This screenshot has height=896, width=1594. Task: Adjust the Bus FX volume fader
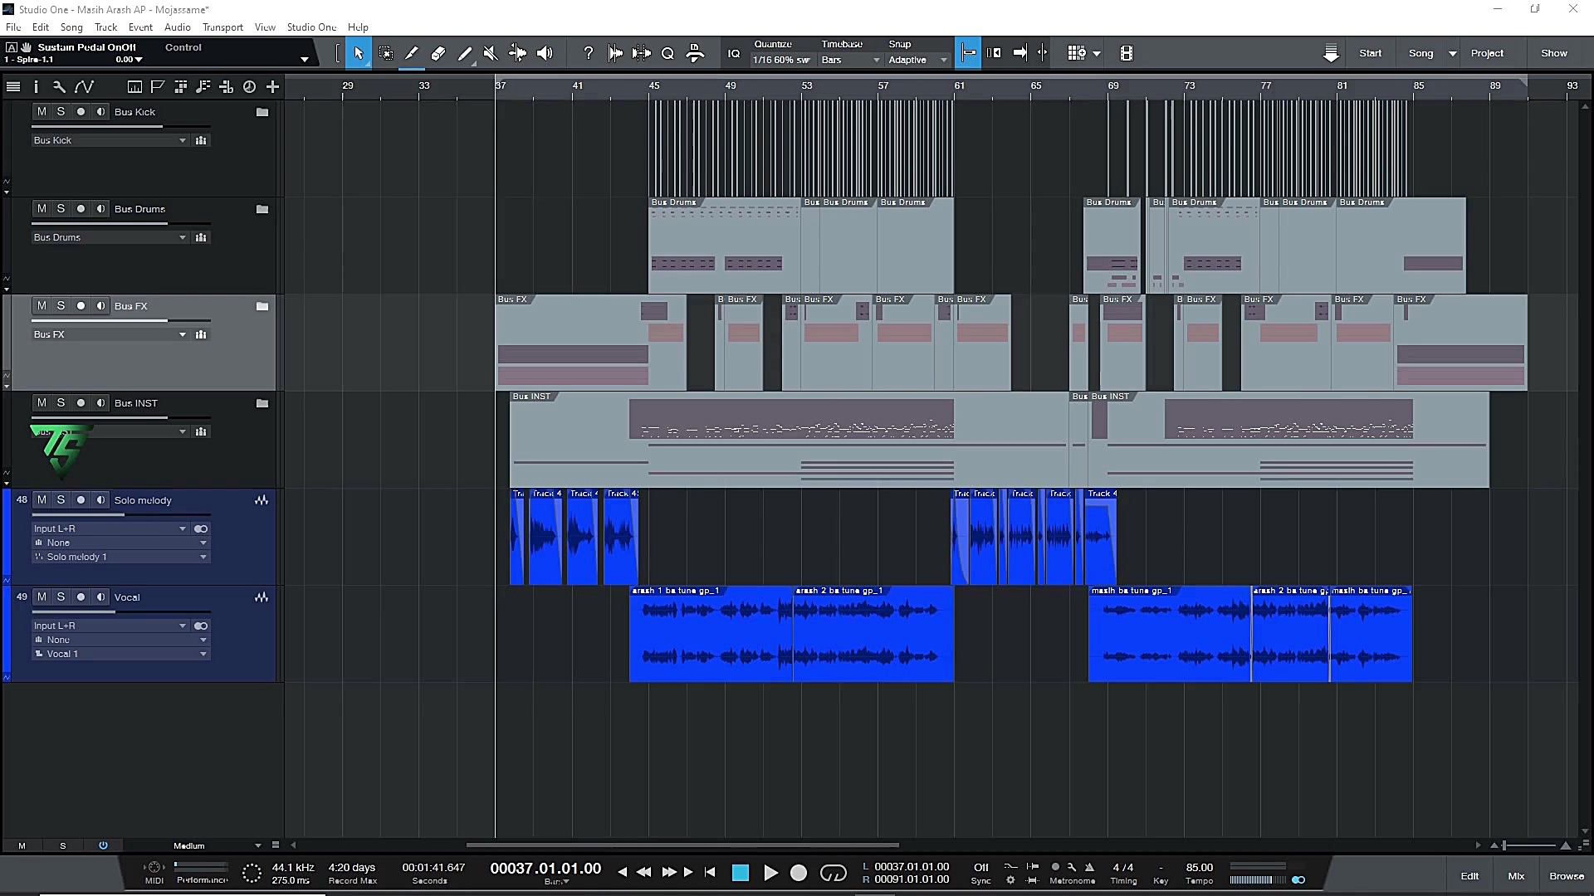click(x=167, y=320)
